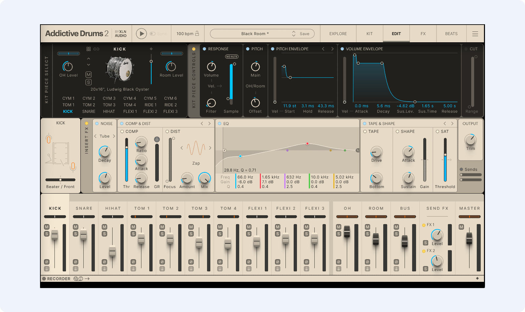Click the COMP sidechain icon above GR

point(157,139)
